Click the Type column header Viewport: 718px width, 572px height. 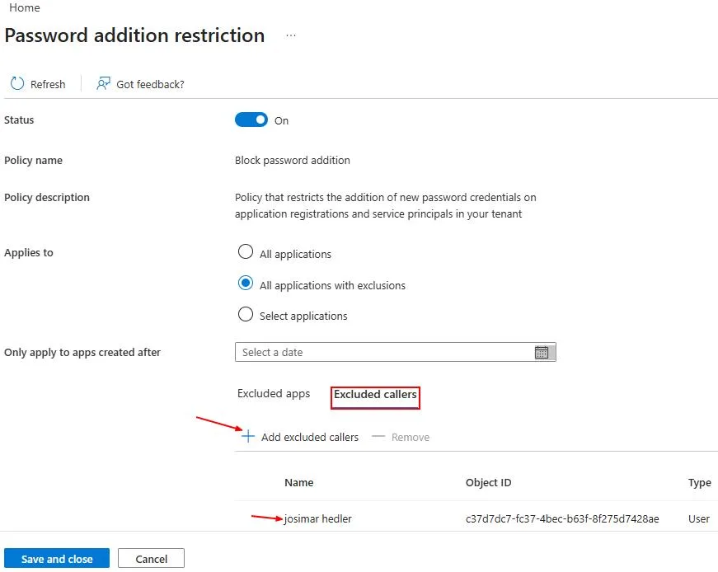click(x=699, y=483)
